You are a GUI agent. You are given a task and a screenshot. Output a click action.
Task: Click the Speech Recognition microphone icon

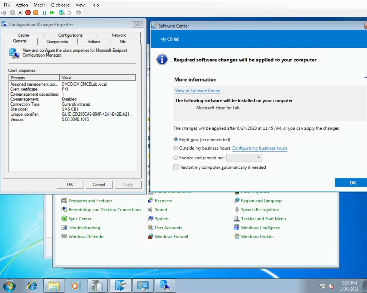(x=237, y=210)
